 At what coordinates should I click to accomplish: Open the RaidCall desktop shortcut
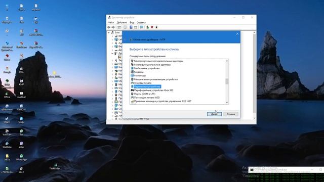(21, 107)
